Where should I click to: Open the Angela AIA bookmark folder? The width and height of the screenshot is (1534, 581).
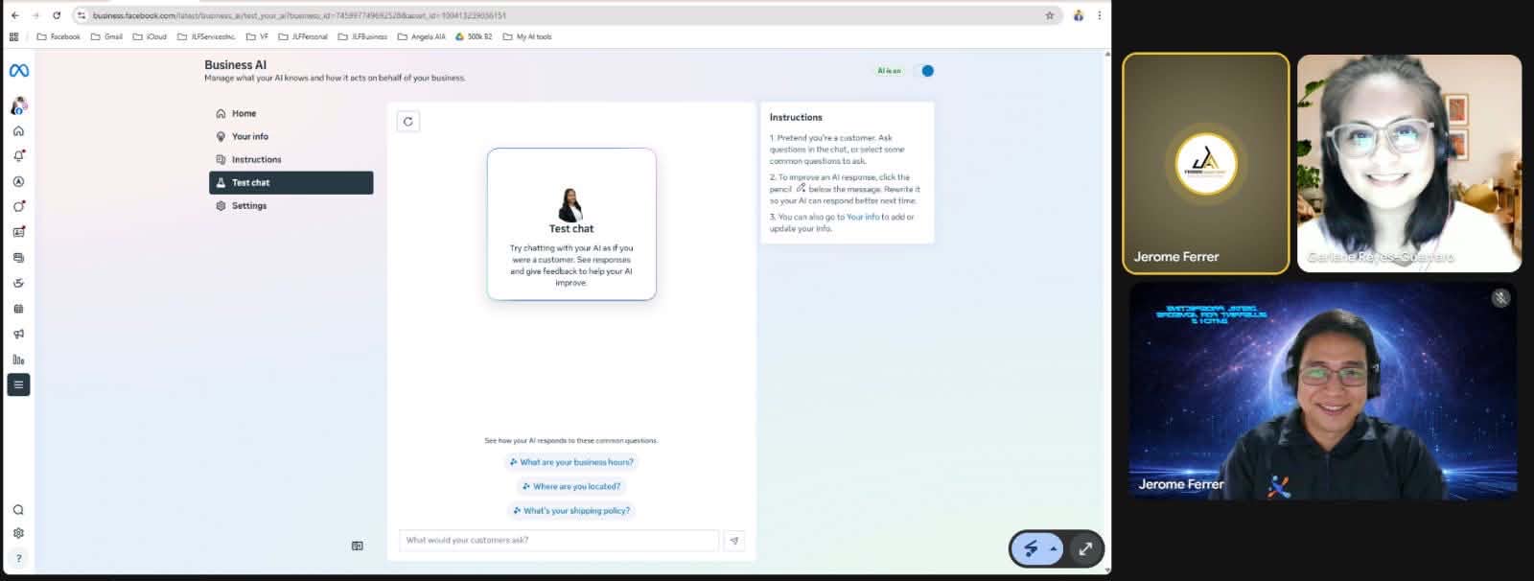(x=422, y=36)
